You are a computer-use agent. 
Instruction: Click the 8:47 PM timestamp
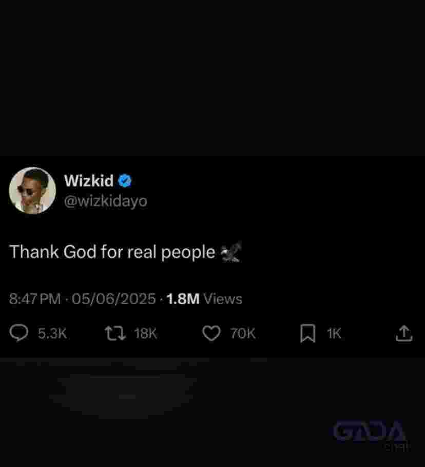click(x=35, y=298)
